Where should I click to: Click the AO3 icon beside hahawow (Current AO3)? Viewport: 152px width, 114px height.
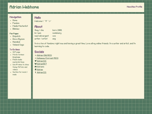pos(35,58)
